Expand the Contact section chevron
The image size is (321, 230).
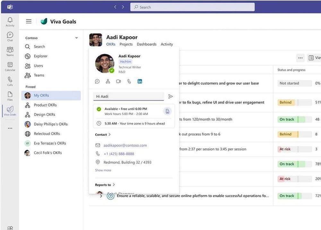point(109,135)
